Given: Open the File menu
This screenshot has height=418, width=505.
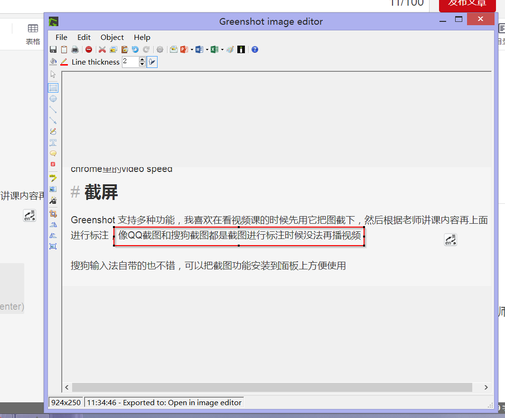Looking at the screenshot, I should [61, 38].
